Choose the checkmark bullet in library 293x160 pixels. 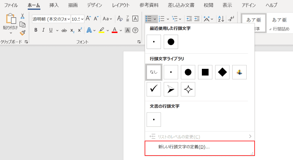click(x=154, y=89)
